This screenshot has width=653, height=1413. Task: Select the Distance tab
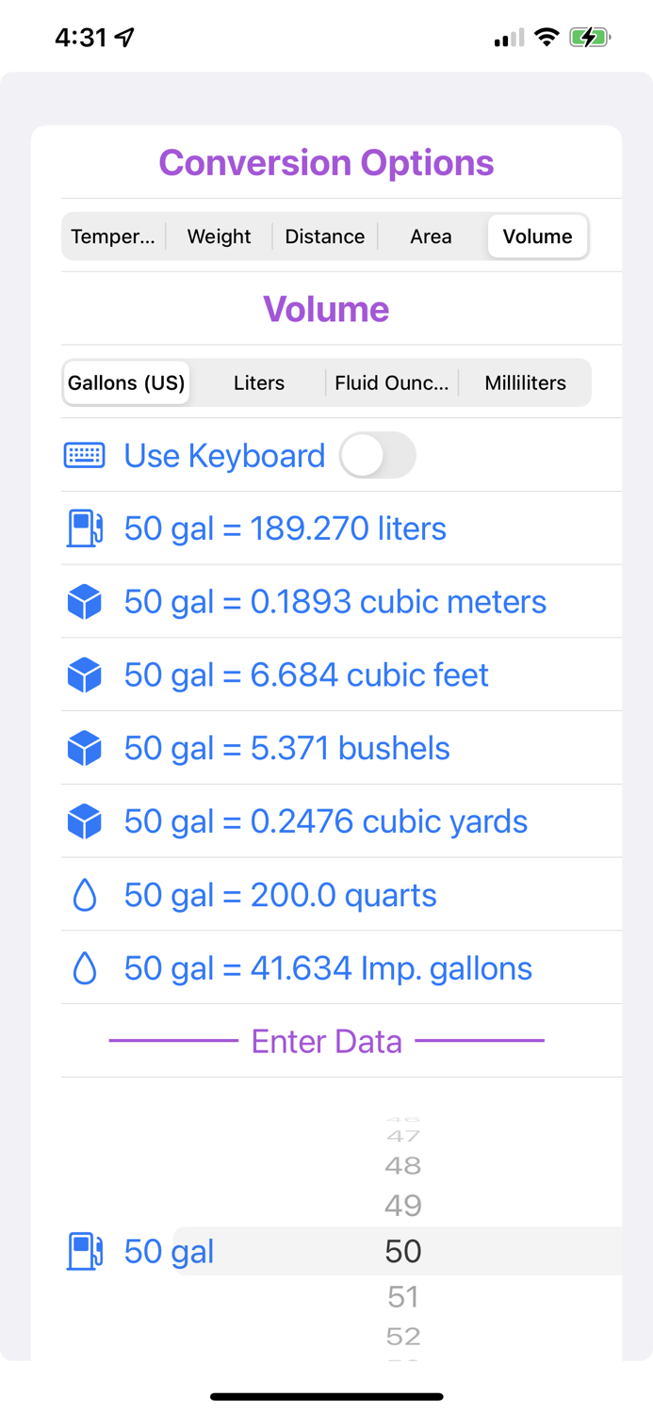point(324,236)
